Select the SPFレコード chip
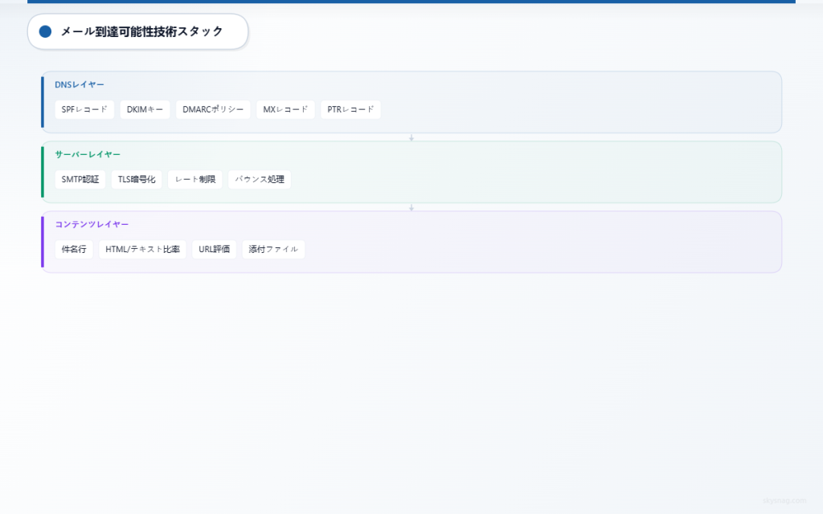Image resolution: width=823 pixels, height=514 pixels. coord(84,109)
